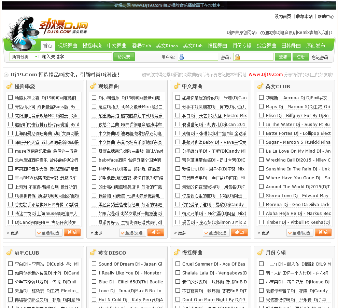Tick checkbox for Dj小可音乐 track
The height and width of the screenshot is (308, 338).
coord(94,98)
